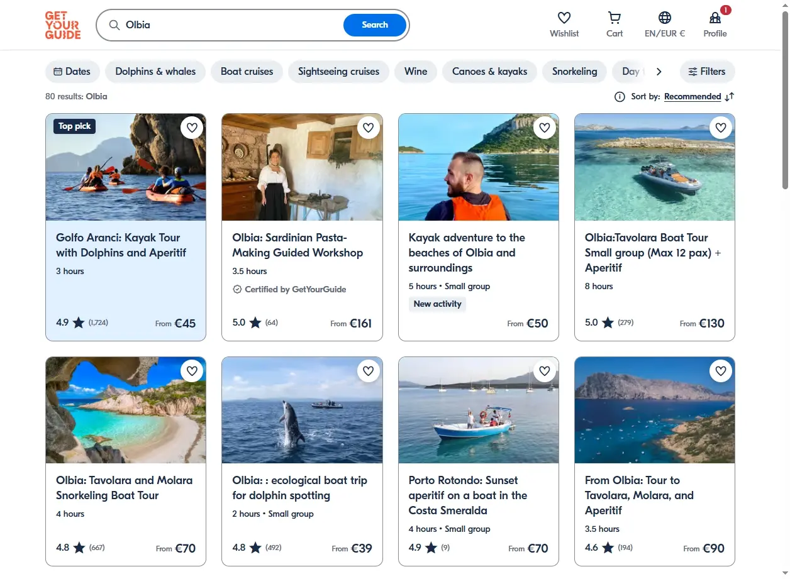
Task: Click the magnifier icon in search bar
Action: [x=114, y=25]
